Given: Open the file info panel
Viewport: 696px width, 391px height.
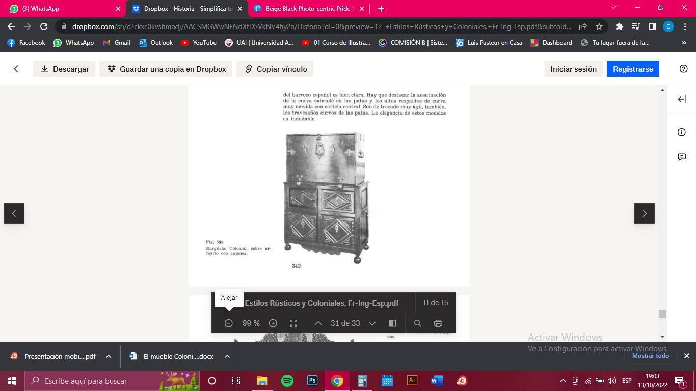Looking at the screenshot, I should 682,132.
